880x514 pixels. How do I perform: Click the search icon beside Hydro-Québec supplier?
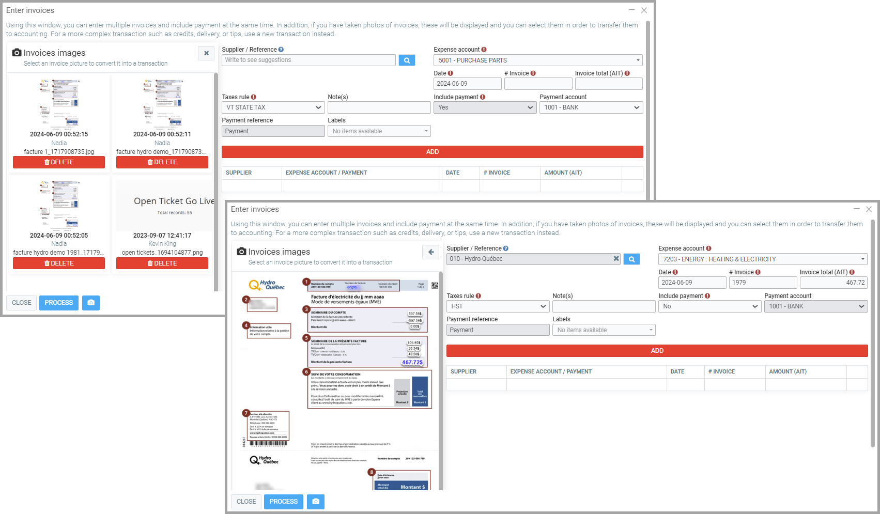tap(631, 259)
